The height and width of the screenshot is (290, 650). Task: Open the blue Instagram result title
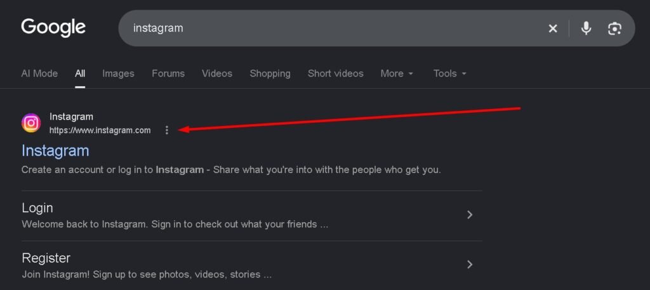tap(55, 151)
